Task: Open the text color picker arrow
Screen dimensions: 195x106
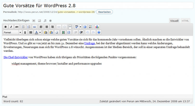Action: click(40, 32)
